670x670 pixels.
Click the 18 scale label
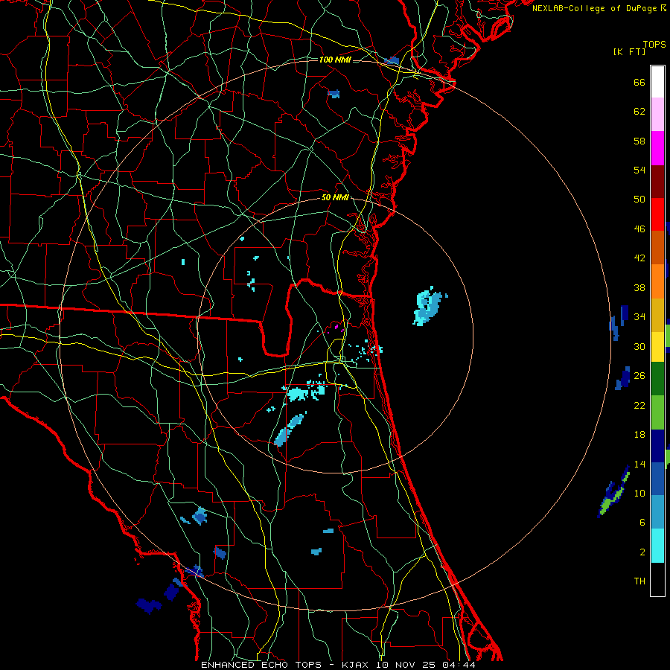point(639,435)
